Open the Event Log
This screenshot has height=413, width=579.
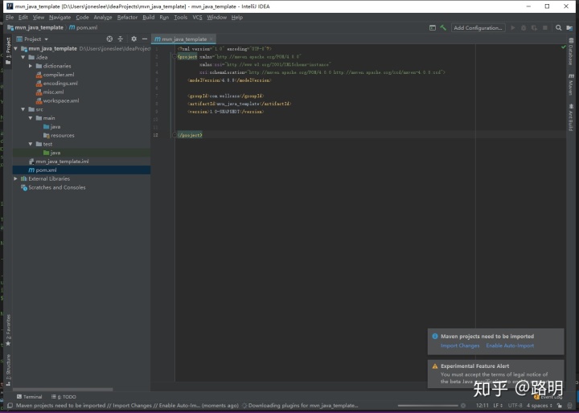click(548, 397)
